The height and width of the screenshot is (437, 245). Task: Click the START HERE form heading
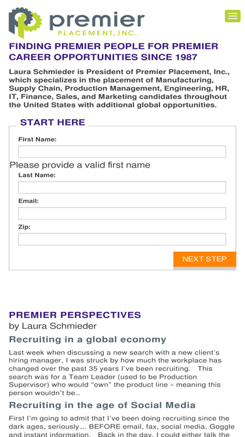[x=52, y=123]
